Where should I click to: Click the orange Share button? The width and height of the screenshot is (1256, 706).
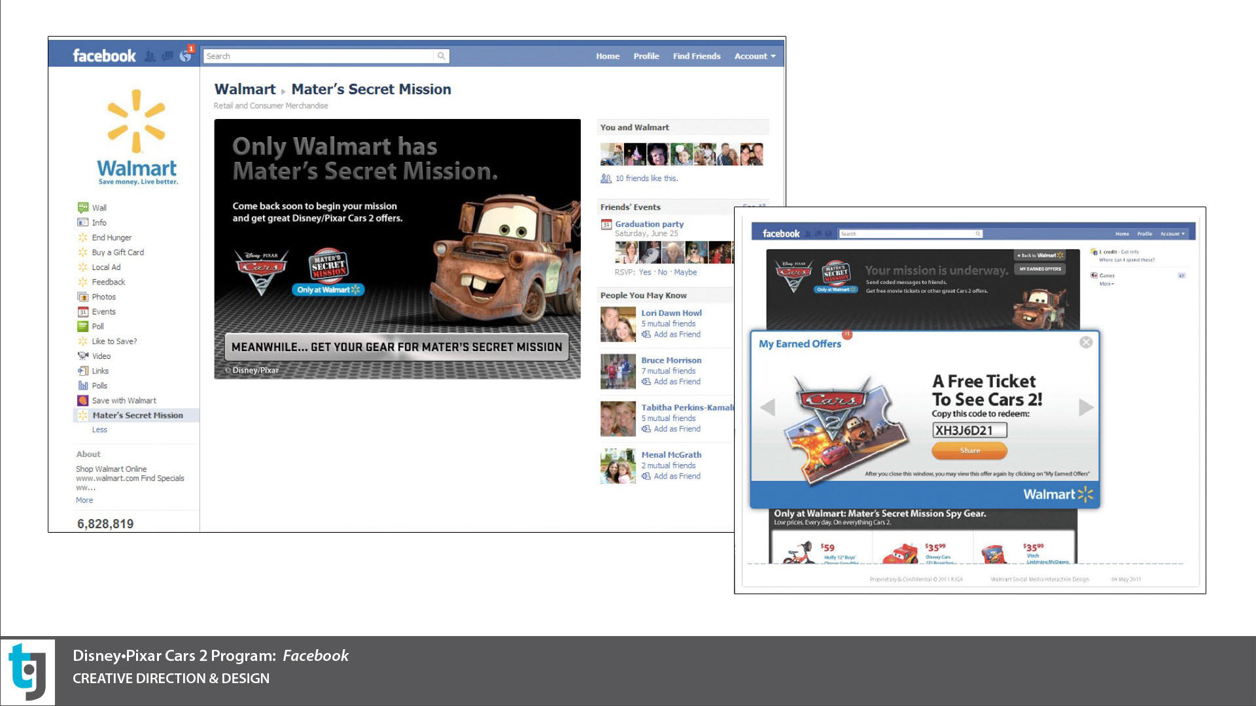(x=969, y=450)
